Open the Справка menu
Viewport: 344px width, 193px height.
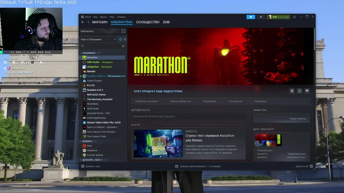tap(121, 17)
